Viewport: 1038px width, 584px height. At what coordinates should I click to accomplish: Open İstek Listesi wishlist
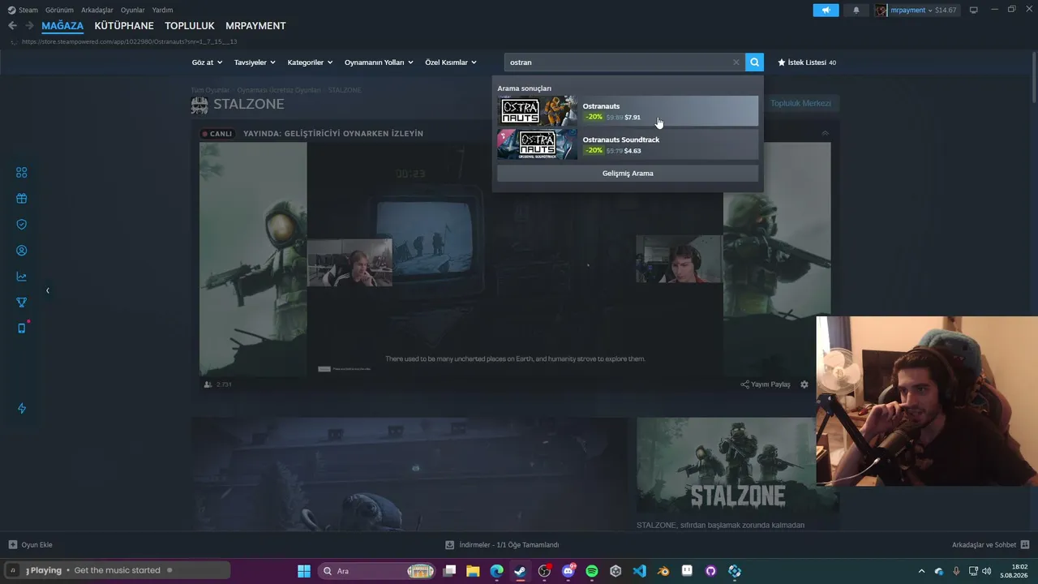[x=807, y=62]
